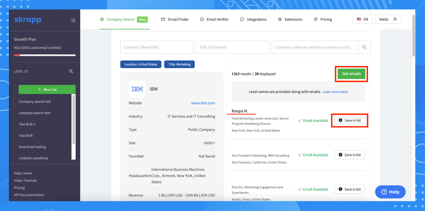Open the Test Bulk list
The height and width of the screenshot is (211, 425).
click(x=26, y=136)
